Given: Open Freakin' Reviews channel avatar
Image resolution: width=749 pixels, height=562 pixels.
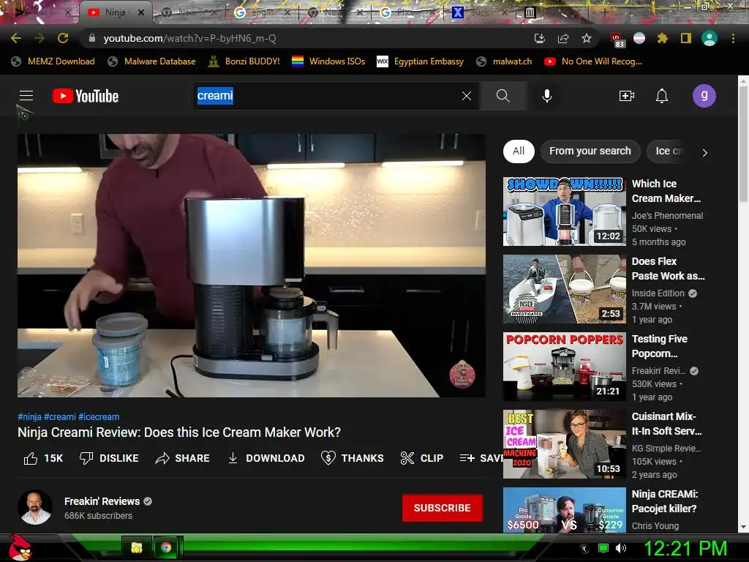Looking at the screenshot, I should pyautogui.click(x=35, y=508).
